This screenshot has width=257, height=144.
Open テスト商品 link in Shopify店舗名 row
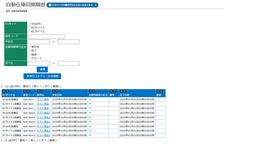(43, 100)
